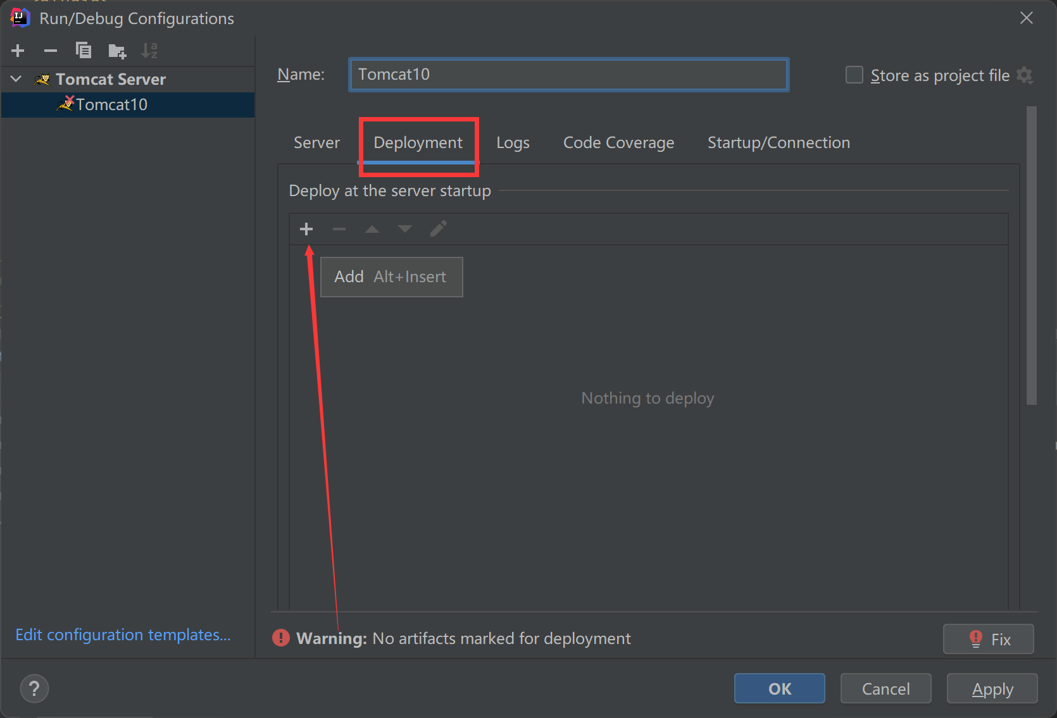
Task: Sort configurations alphabetically
Action: pos(149,51)
